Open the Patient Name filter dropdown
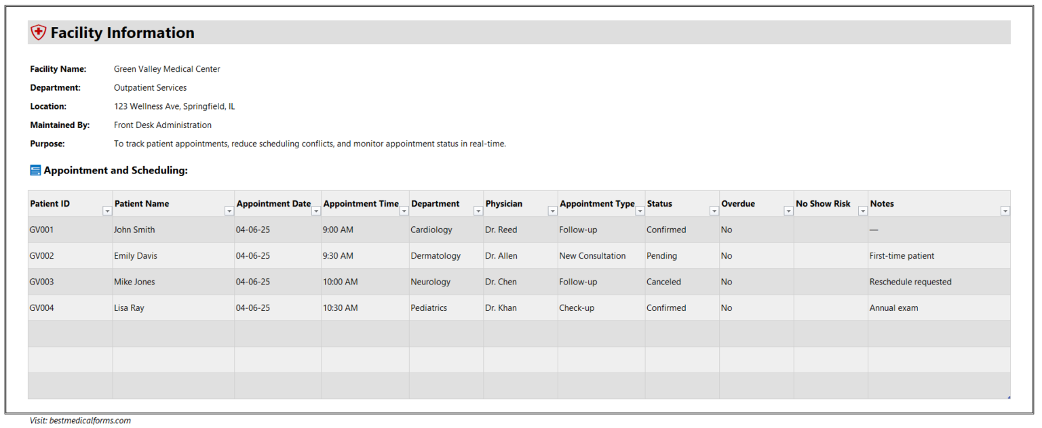This screenshot has width=1042, height=428. [x=229, y=211]
